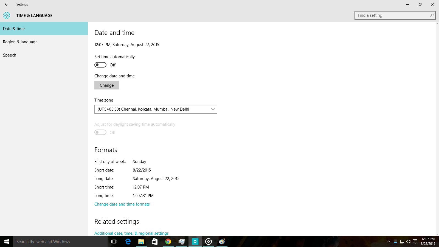This screenshot has height=247, width=439.
Task: Open Task View from the taskbar
Action: [x=114, y=242]
